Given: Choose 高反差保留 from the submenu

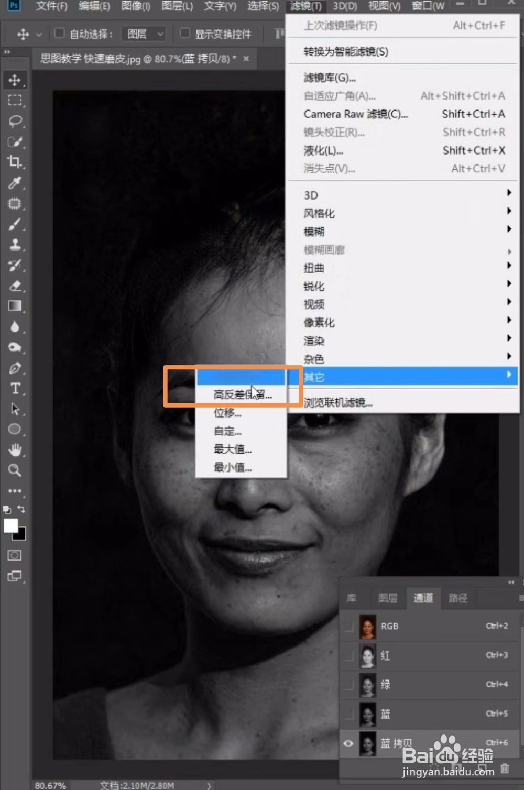Looking at the screenshot, I should 242,394.
